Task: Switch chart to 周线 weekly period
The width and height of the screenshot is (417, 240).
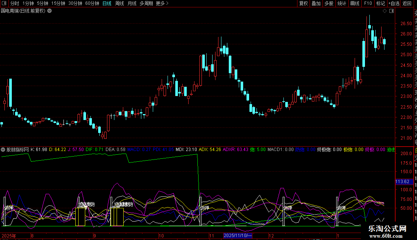Action: pos(120,4)
